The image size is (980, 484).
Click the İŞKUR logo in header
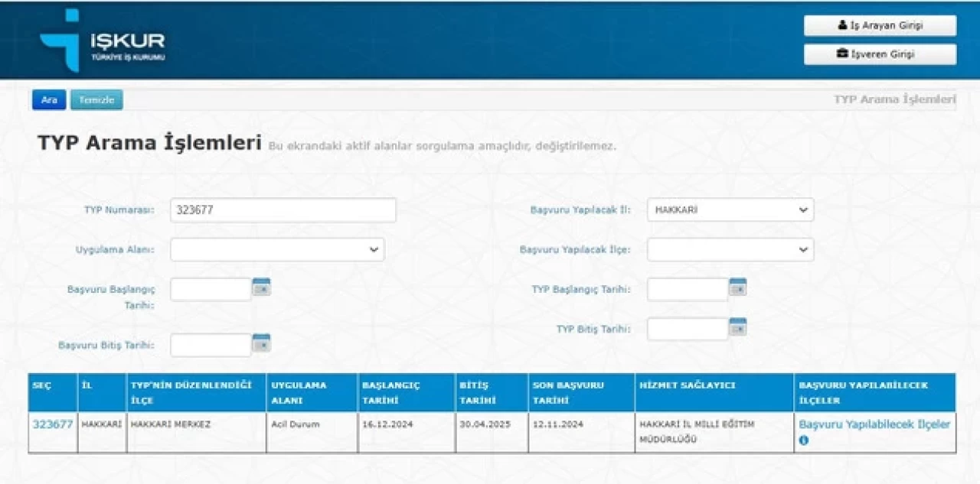pos(102,41)
